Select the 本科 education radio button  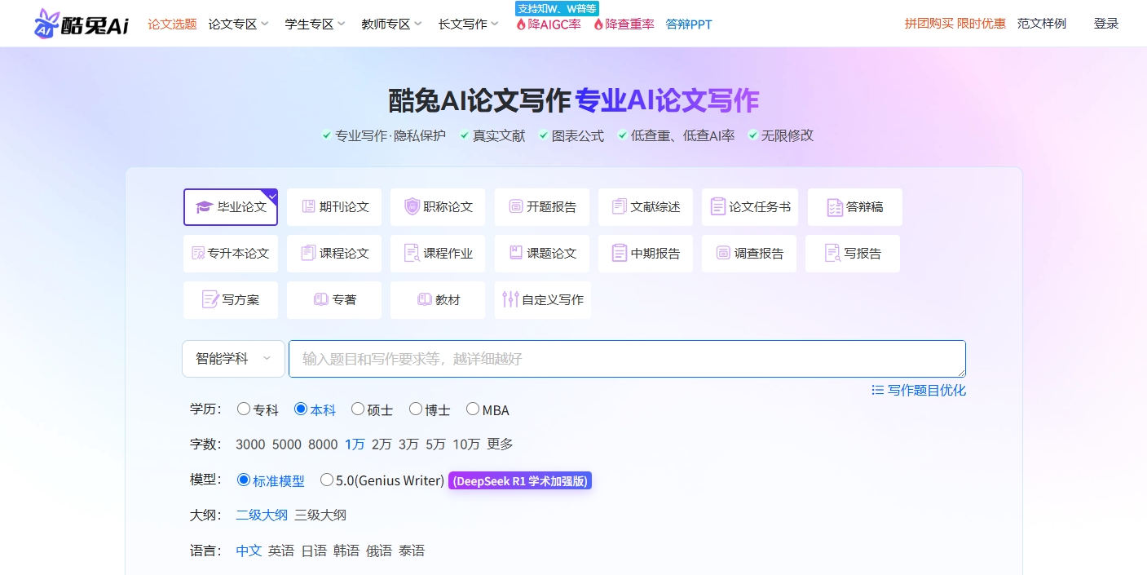pos(301,409)
